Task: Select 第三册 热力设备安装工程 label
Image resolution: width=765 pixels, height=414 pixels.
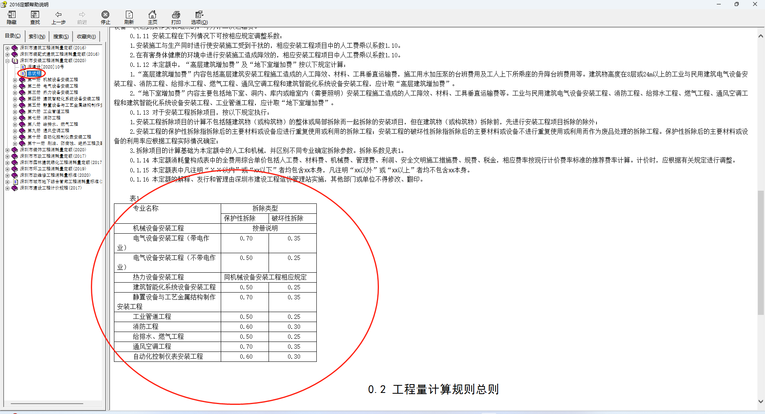Action: click(x=53, y=92)
